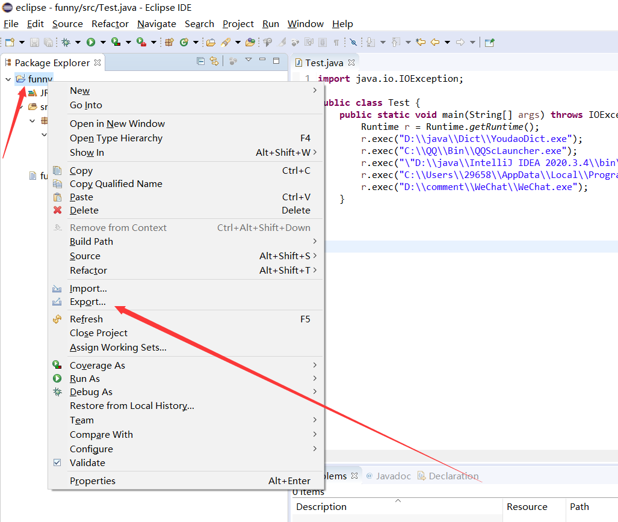Click the New wizard toolbar icon
618x522 pixels.
tap(10, 42)
